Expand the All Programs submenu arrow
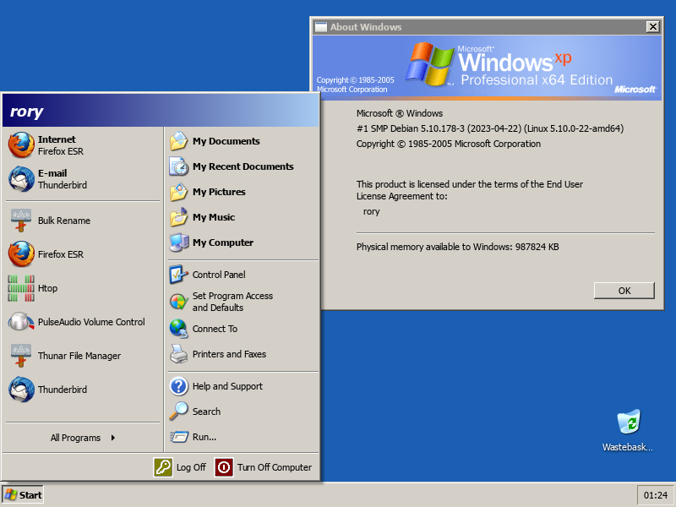Image resolution: width=676 pixels, height=507 pixels. [113, 438]
